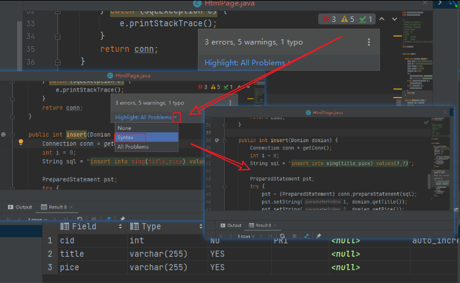This screenshot has width=460, height=283.
Task: Select the 'pice' cell in Field column
Action: (x=92, y=268)
